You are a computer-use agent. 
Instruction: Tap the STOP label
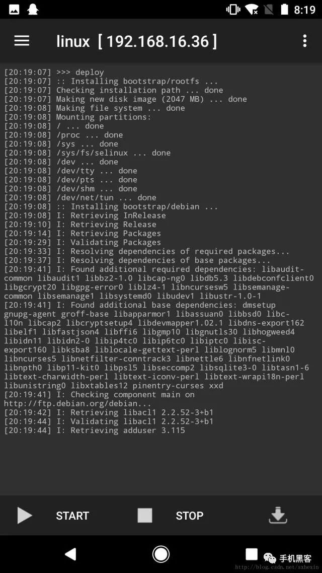pos(190,516)
